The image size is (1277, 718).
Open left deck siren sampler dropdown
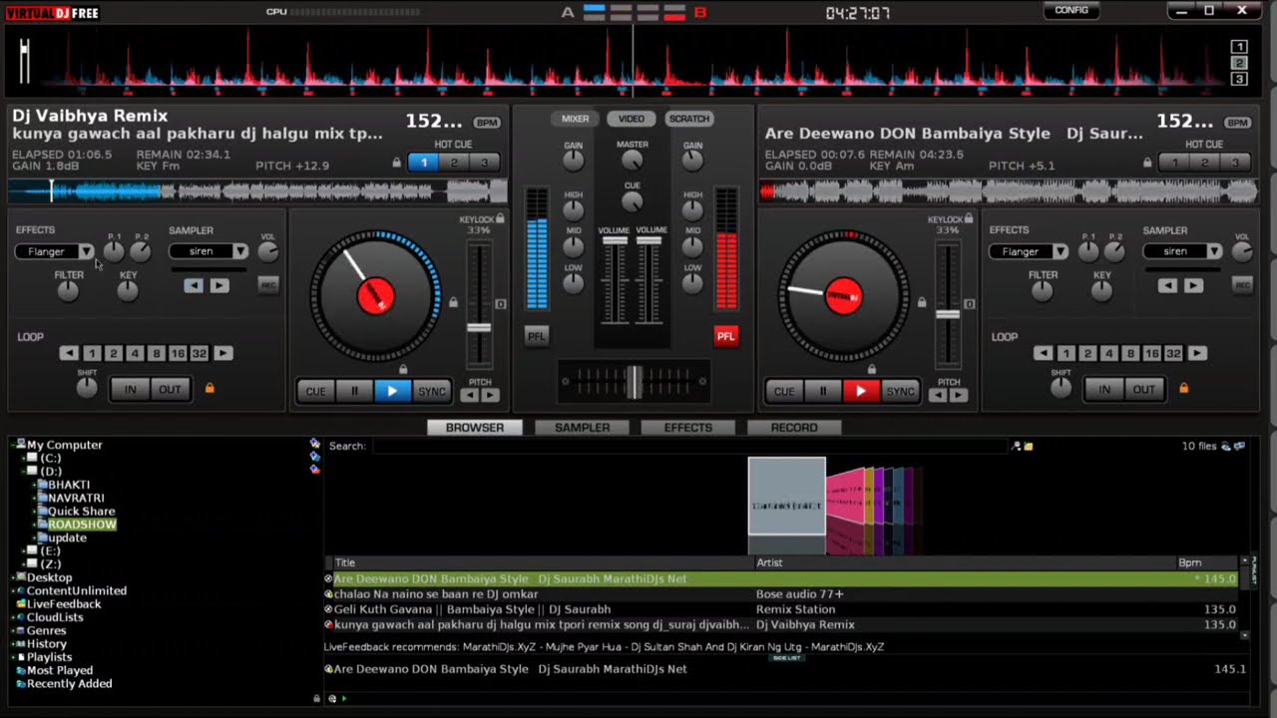(240, 251)
